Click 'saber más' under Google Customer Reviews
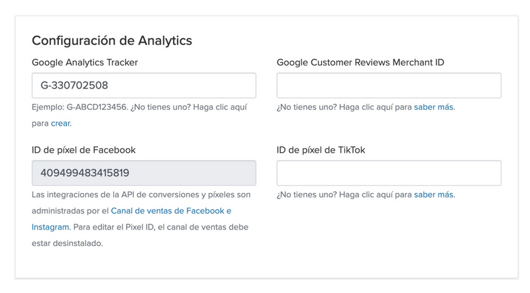 (x=434, y=107)
